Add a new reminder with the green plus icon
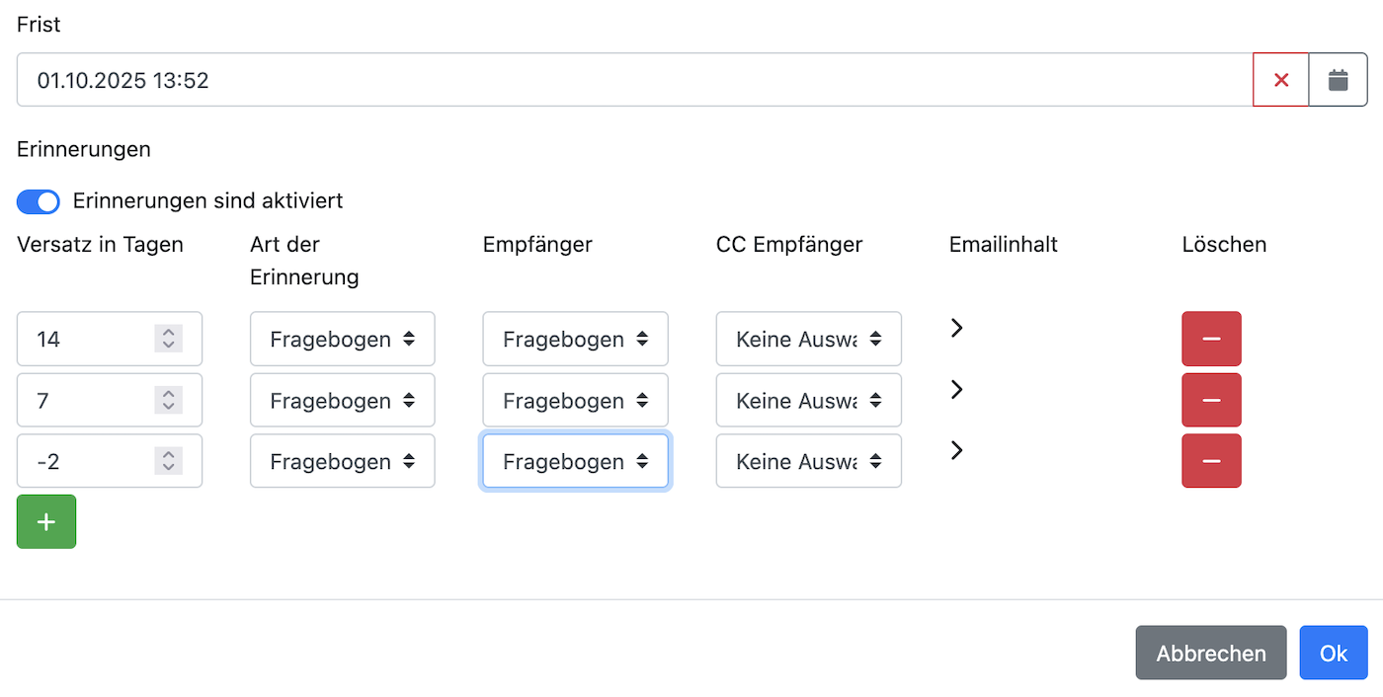 [45, 521]
